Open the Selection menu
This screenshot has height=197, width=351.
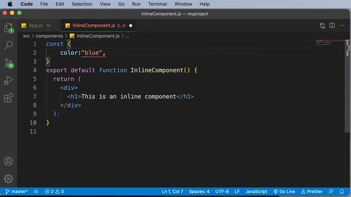(82, 4)
